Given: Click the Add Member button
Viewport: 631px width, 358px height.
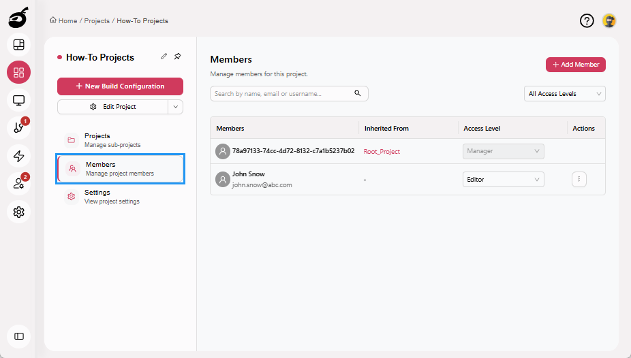Looking at the screenshot, I should (x=576, y=64).
